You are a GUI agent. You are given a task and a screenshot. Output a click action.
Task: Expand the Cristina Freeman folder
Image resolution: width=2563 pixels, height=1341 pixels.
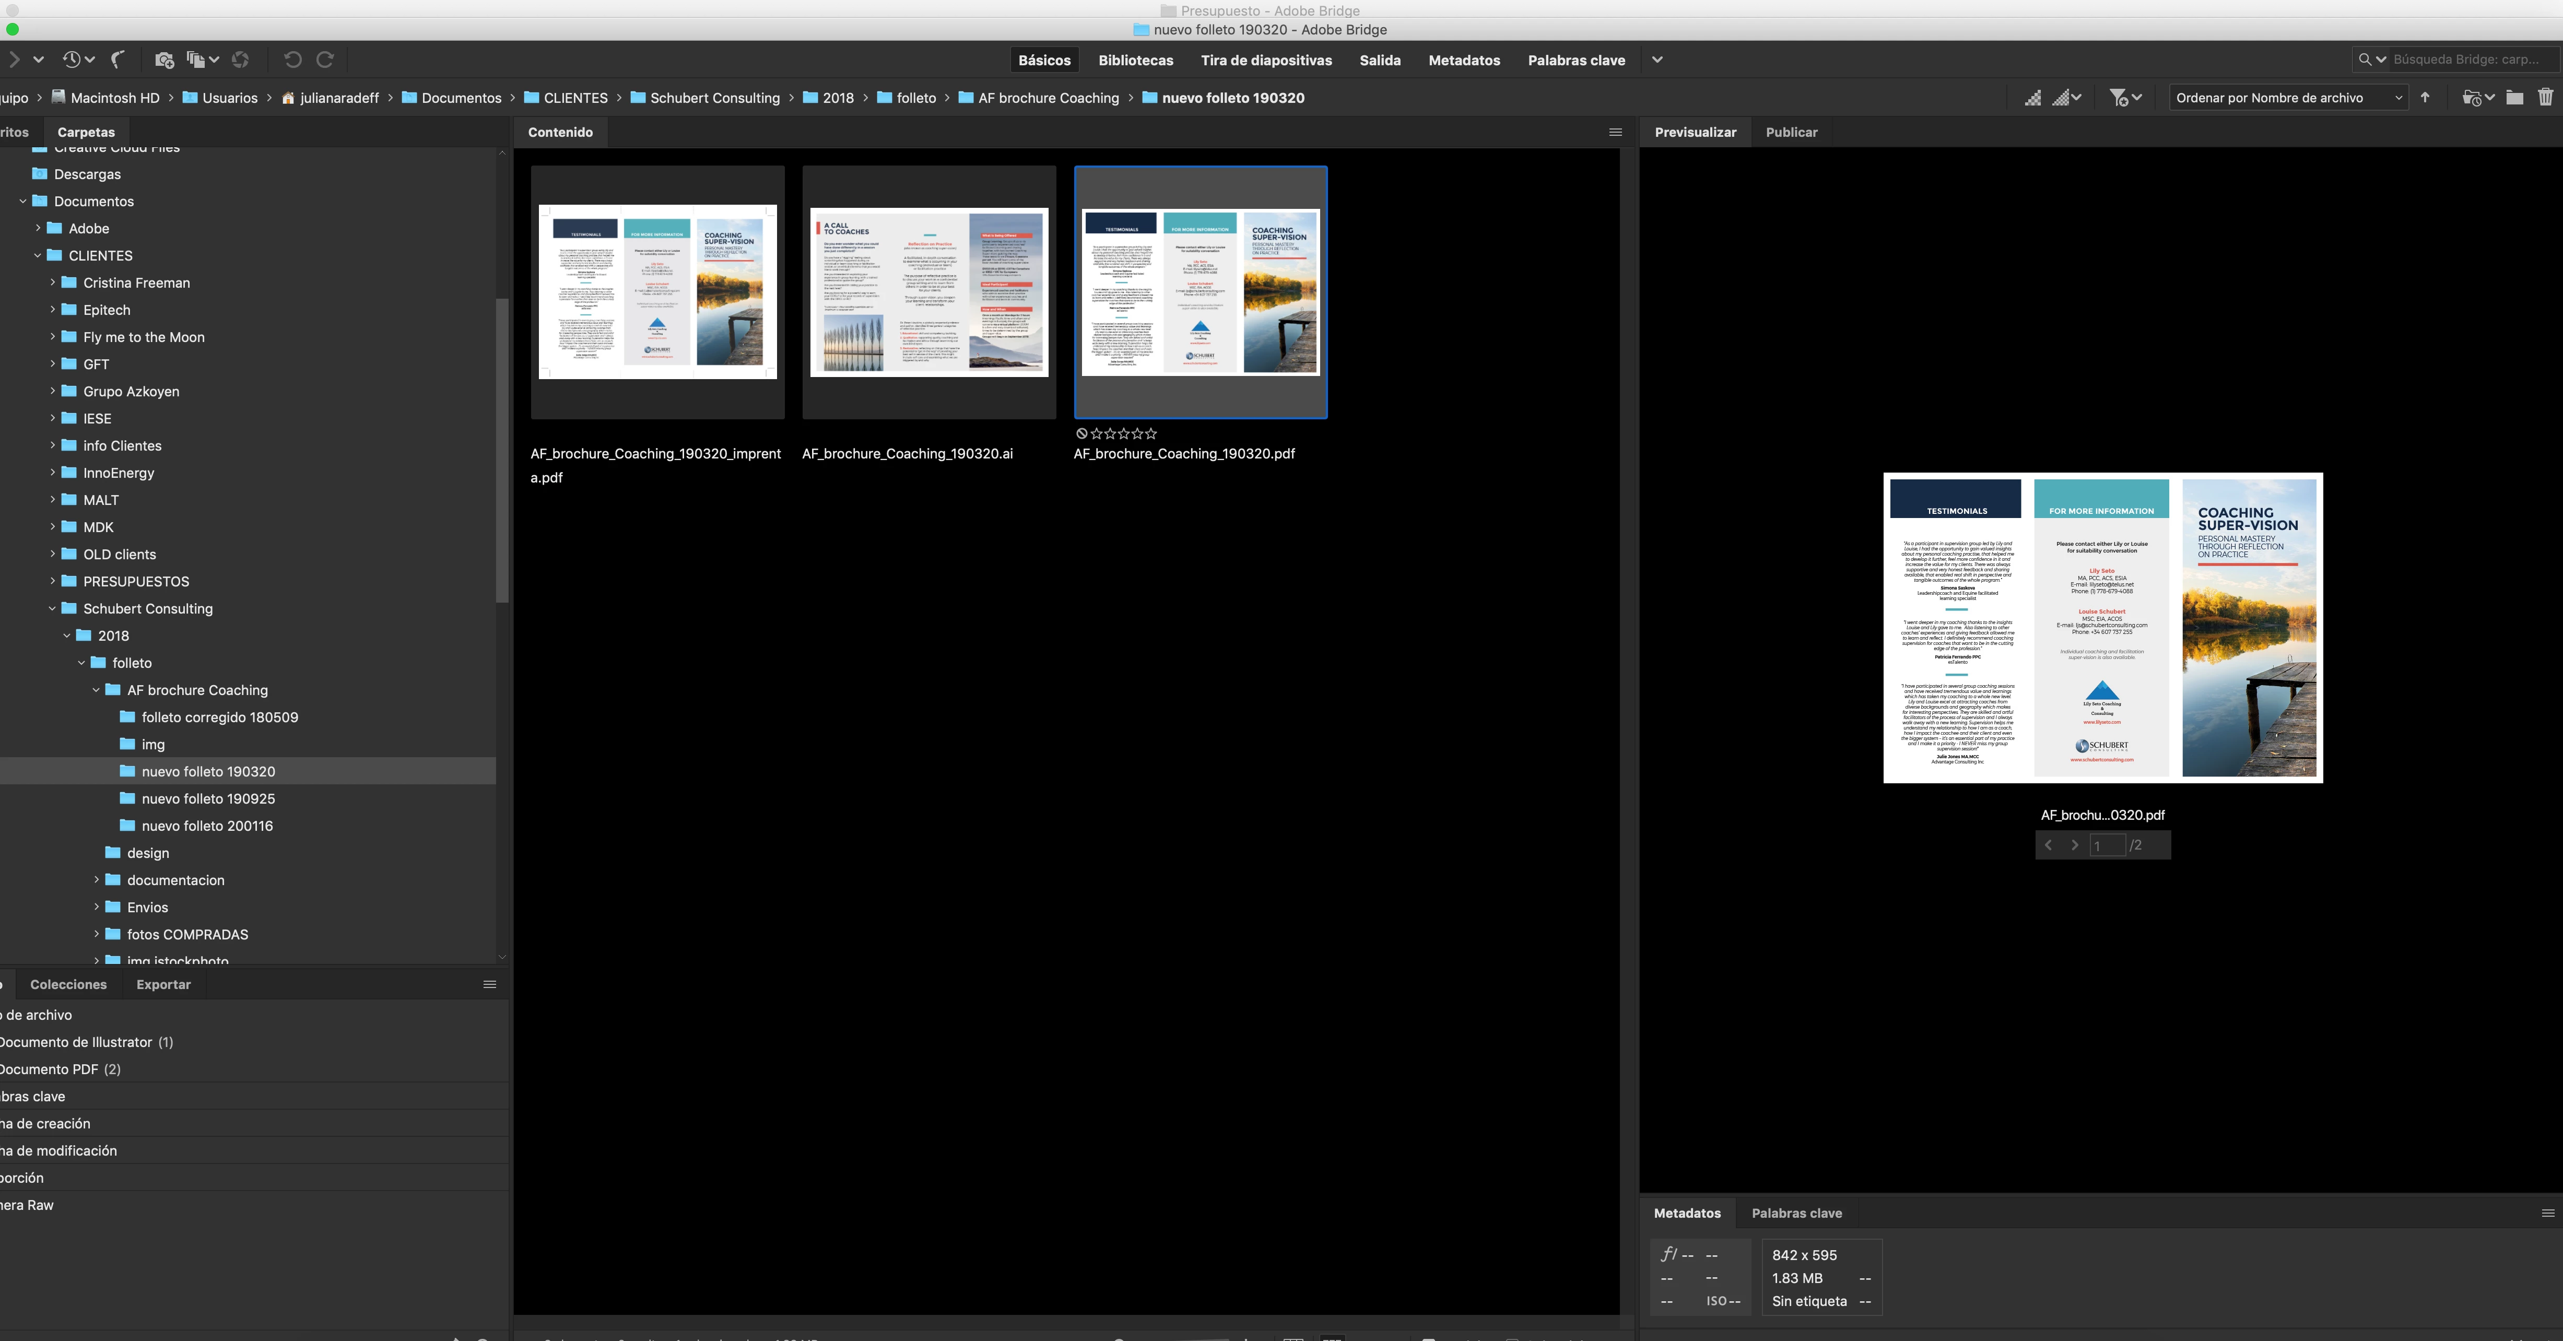pyautogui.click(x=53, y=283)
